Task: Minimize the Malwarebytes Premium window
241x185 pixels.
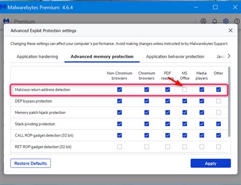Action: tap(196, 7)
